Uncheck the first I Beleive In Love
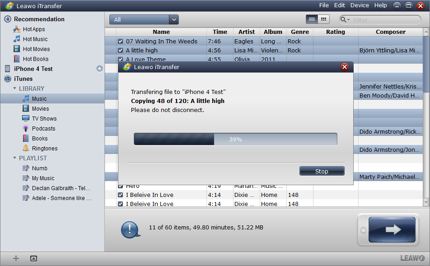430x266 pixels. (x=121, y=195)
